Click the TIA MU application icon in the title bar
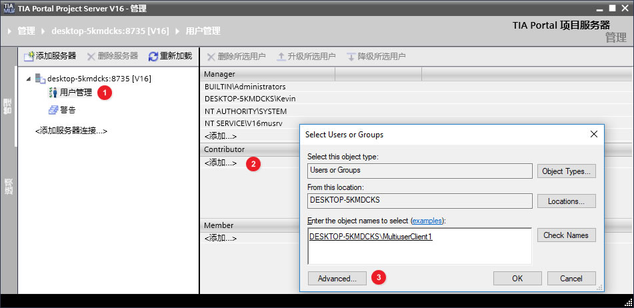 pyautogui.click(x=9, y=8)
